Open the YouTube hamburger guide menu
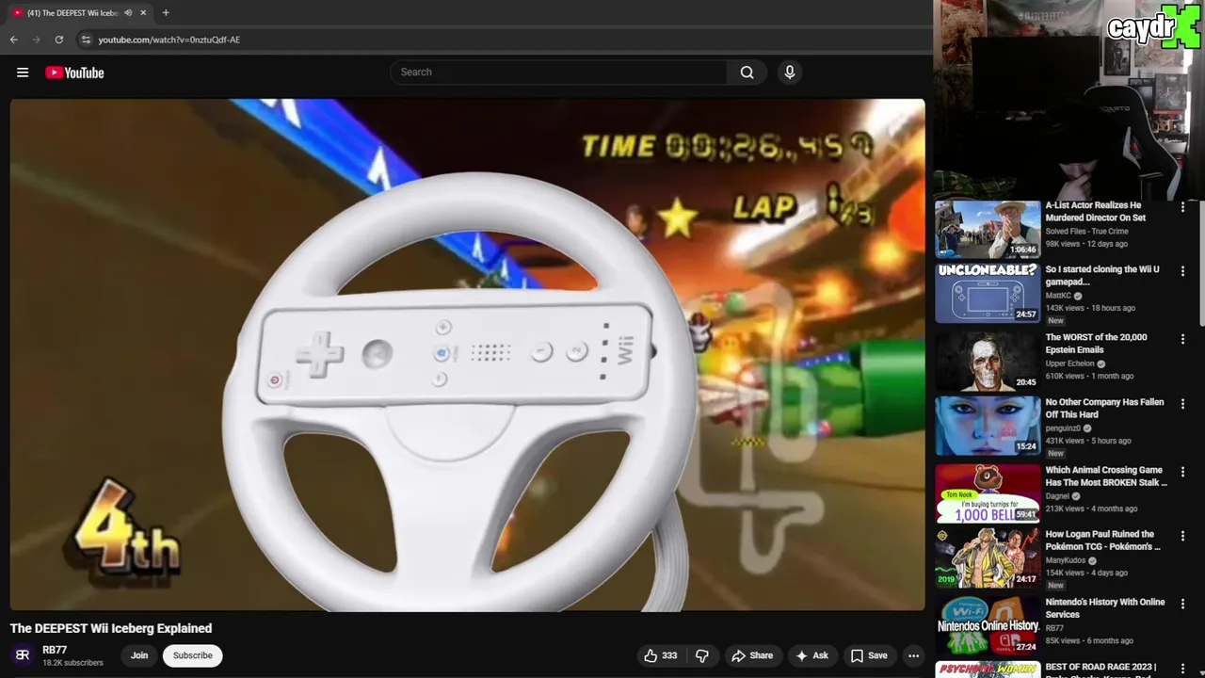 (x=23, y=73)
